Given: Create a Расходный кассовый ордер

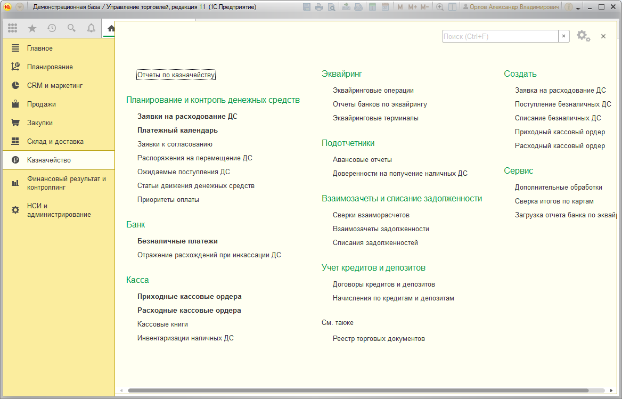Looking at the screenshot, I should (x=560, y=145).
